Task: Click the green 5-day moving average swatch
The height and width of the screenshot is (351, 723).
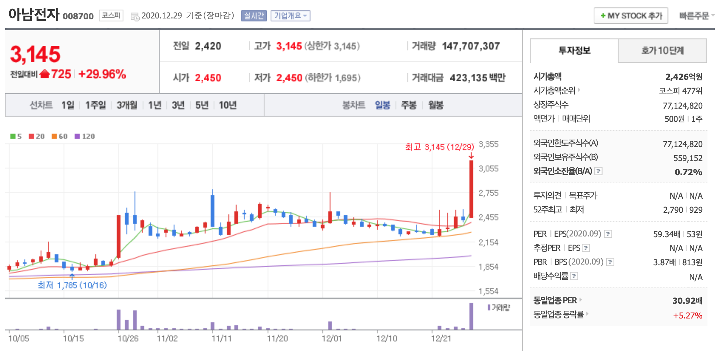Action: click(x=13, y=136)
